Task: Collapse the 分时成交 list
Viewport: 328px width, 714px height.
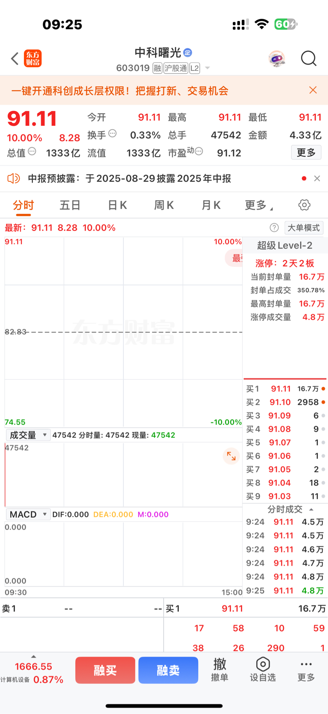Action: pyautogui.click(x=311, y=510)
